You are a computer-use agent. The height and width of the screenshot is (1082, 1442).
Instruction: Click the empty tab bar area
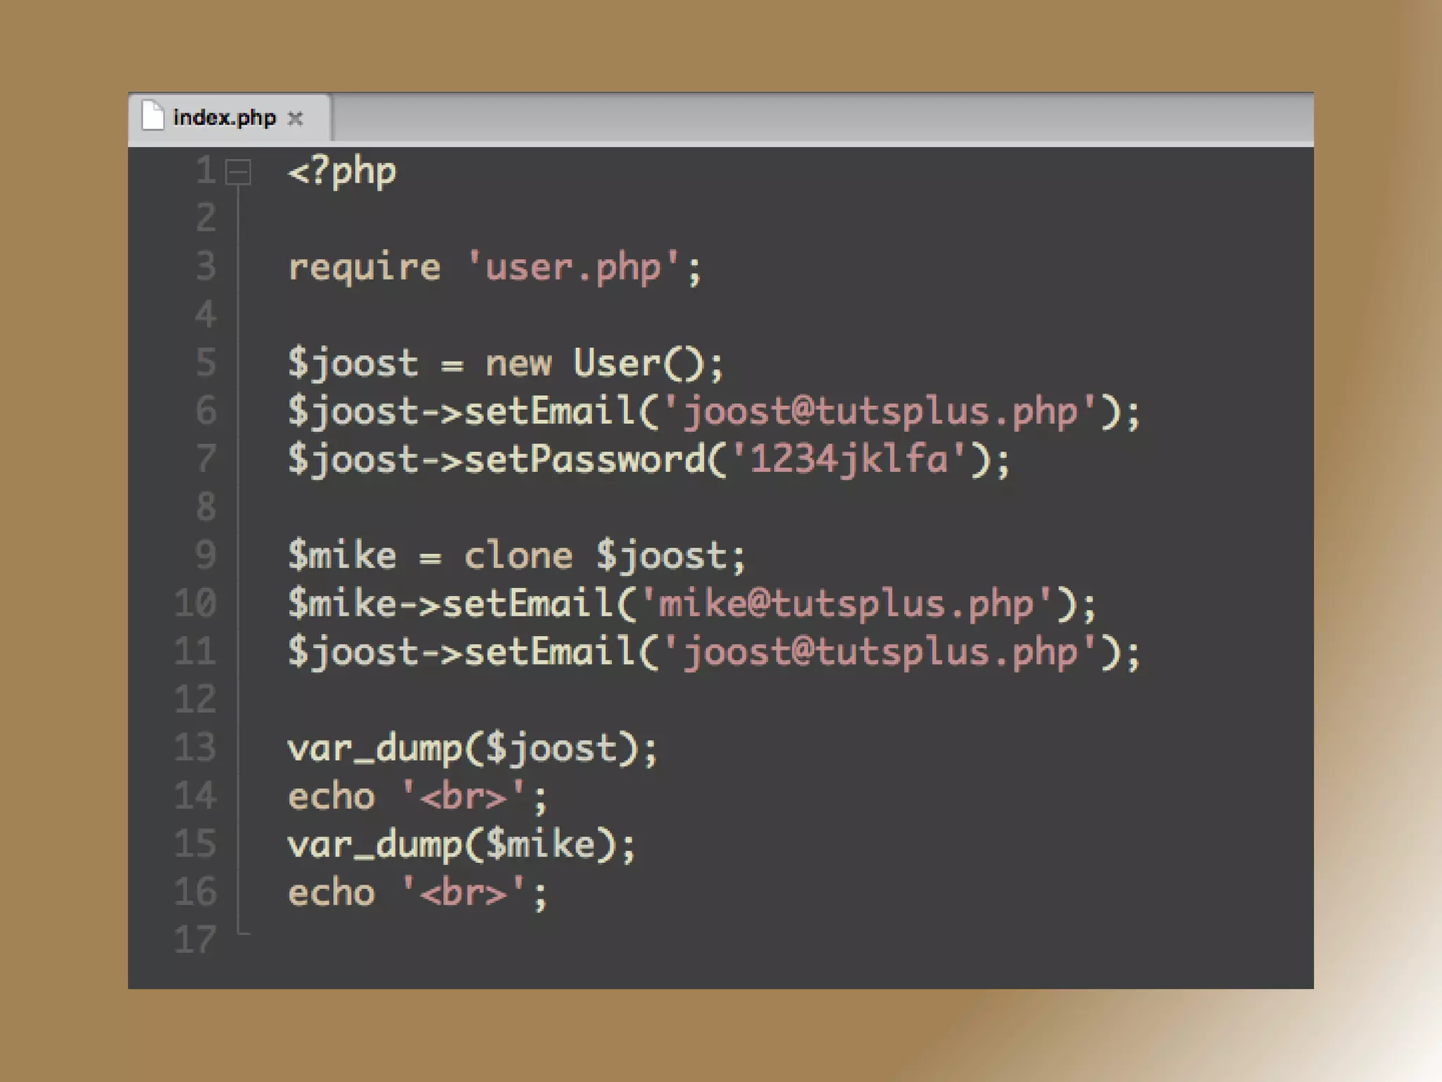[817, 118]
